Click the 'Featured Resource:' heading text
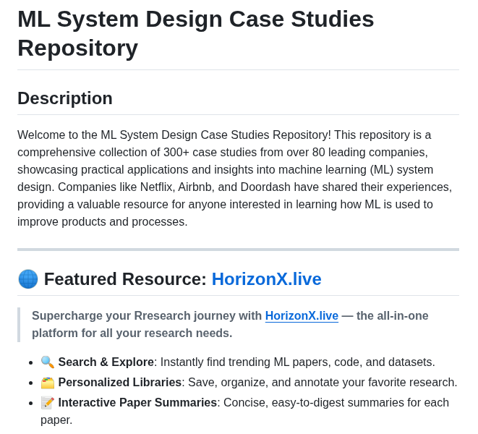Screen dimensions: 478x434 click(x=125, y=278)
